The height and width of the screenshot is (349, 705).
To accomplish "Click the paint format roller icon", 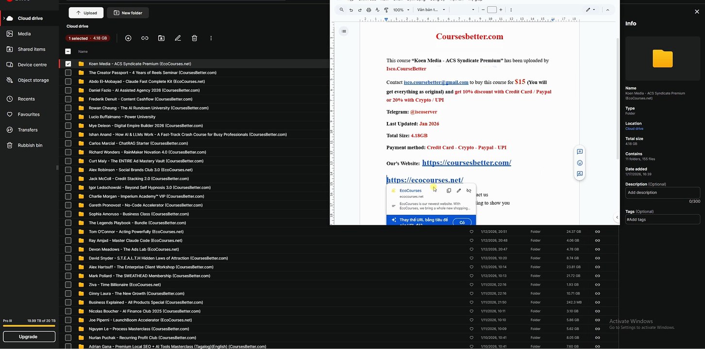I will pos(386,10).
